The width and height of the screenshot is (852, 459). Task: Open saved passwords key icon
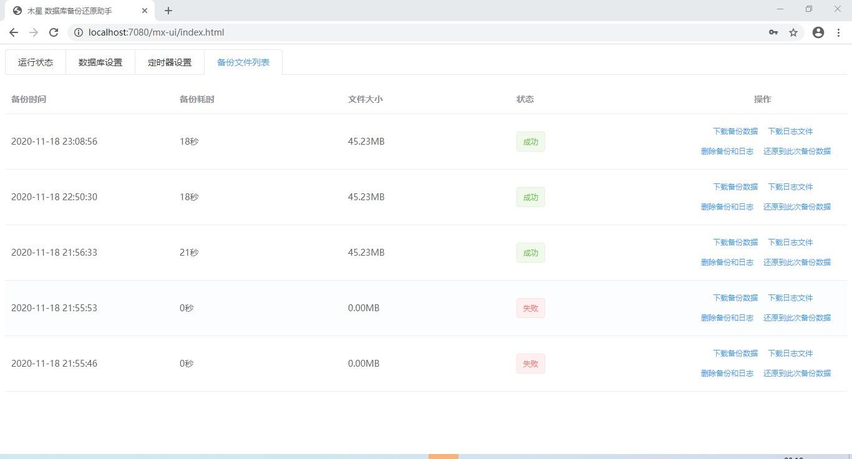(773, 32)
